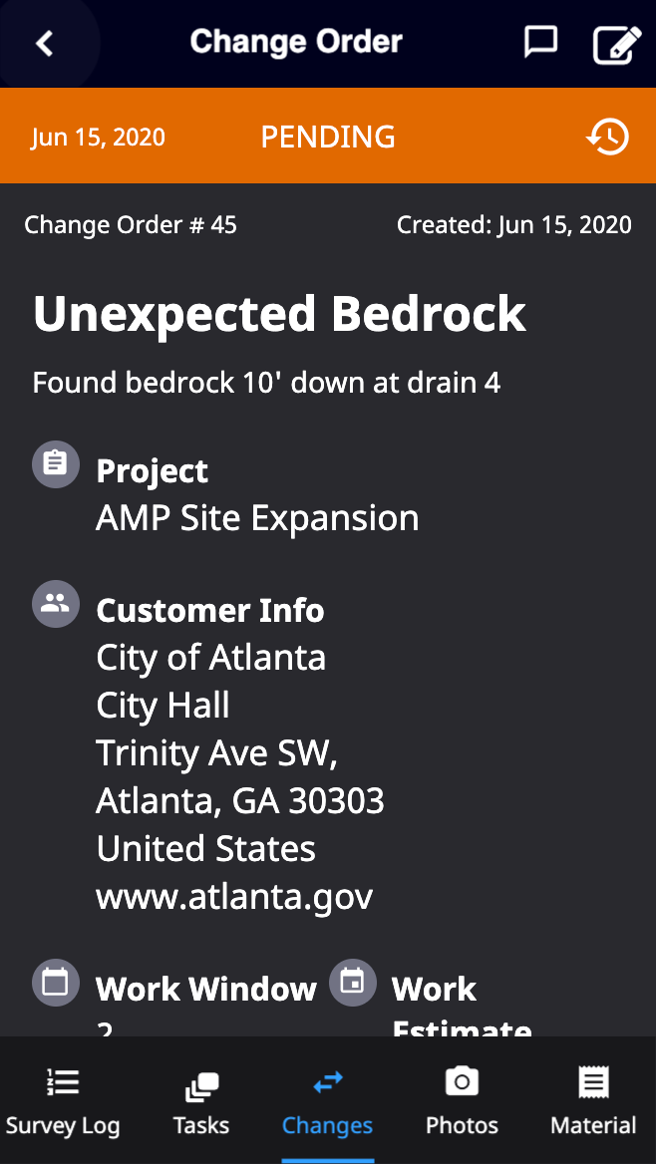Open the Photos tab

click(x=462, y=1100)
